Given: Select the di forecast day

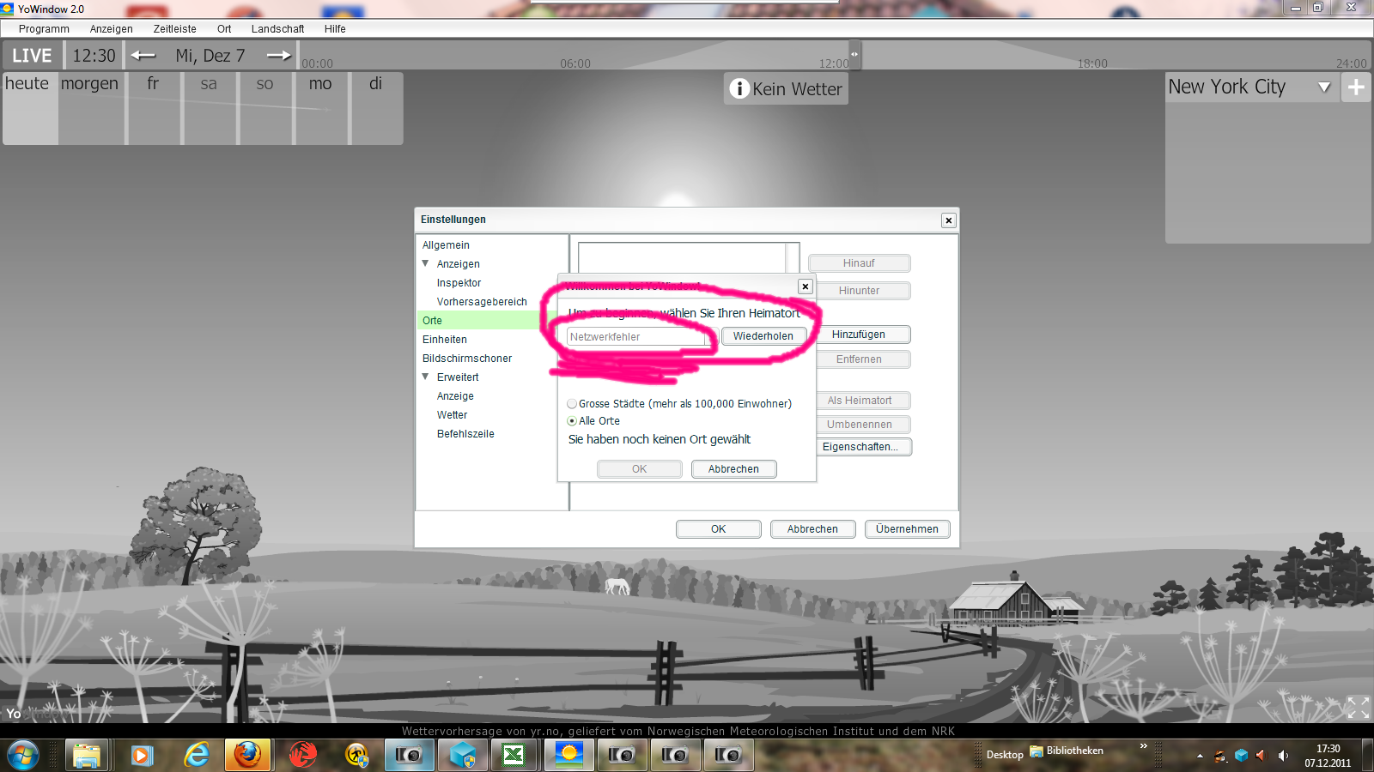Looking at the screenshot, I should pos(377,108).
